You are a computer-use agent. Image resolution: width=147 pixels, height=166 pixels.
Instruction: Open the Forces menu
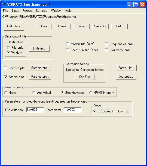click(27, 11)
